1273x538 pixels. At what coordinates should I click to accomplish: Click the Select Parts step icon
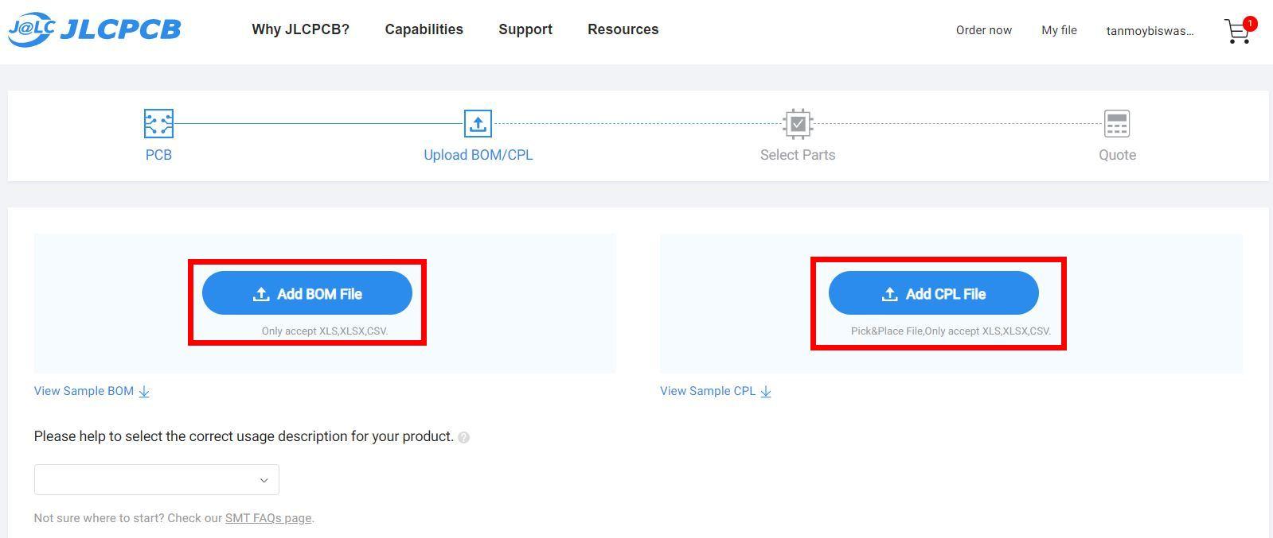797,124
